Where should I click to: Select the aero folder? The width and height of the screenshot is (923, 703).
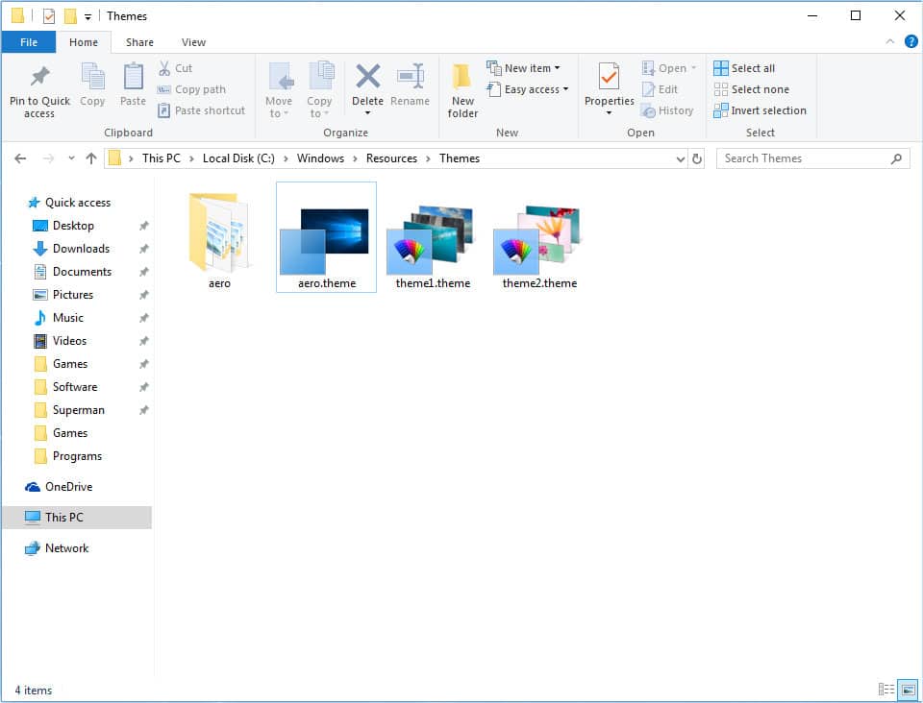(219, 240)
